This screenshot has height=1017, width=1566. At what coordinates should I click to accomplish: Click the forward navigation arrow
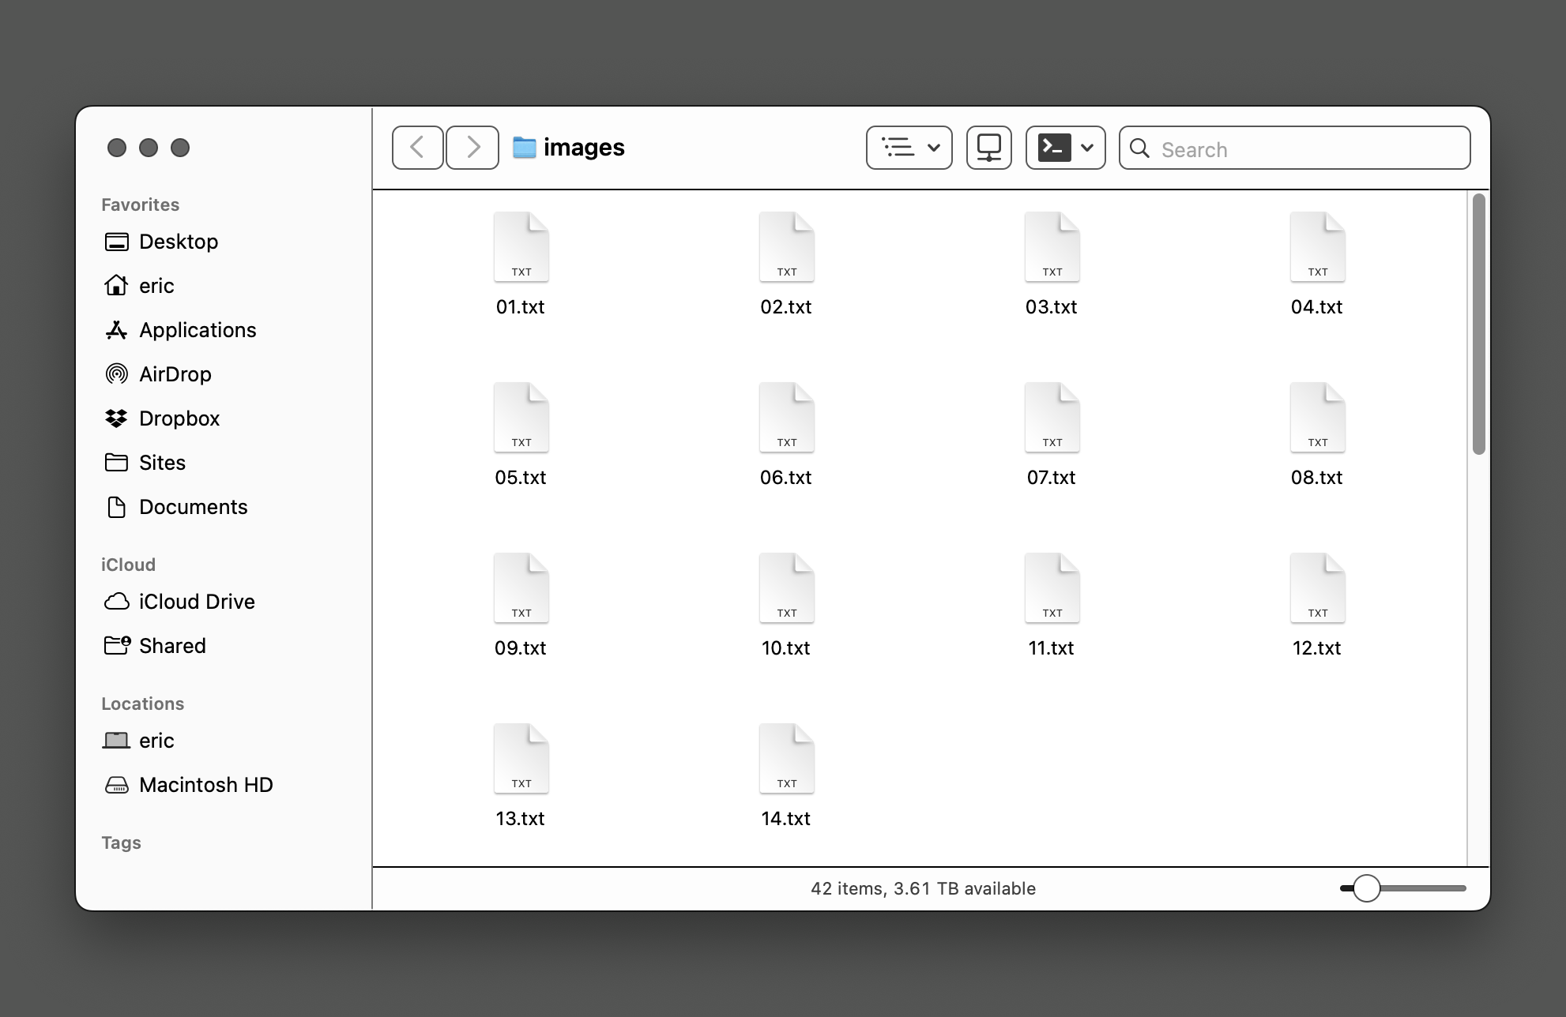[x=472, y=148]
